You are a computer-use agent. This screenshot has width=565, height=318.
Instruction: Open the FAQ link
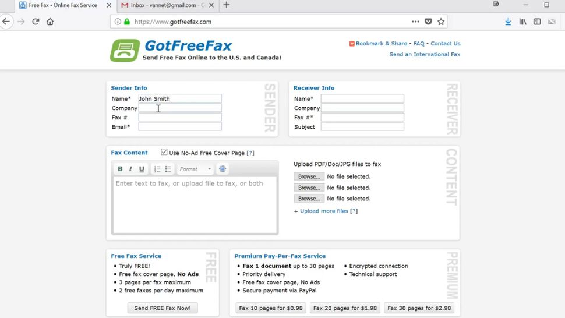(419, 44)
